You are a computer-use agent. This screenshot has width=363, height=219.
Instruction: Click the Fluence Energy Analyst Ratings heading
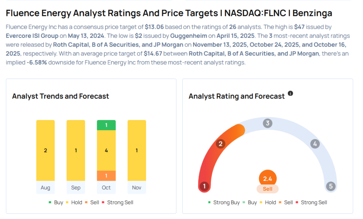[169, 13]
